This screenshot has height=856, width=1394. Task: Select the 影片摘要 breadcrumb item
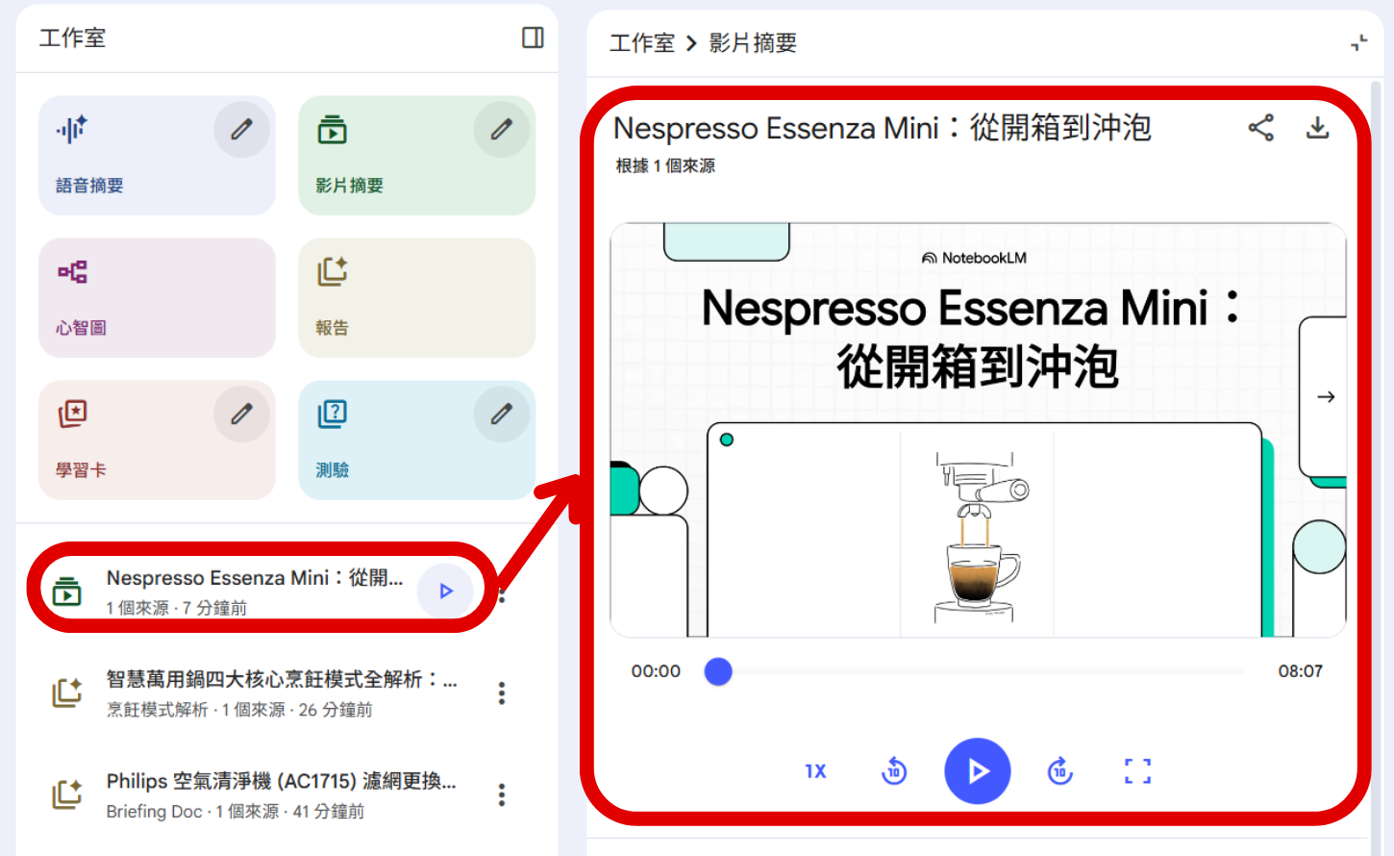click(x=753, y=42)
